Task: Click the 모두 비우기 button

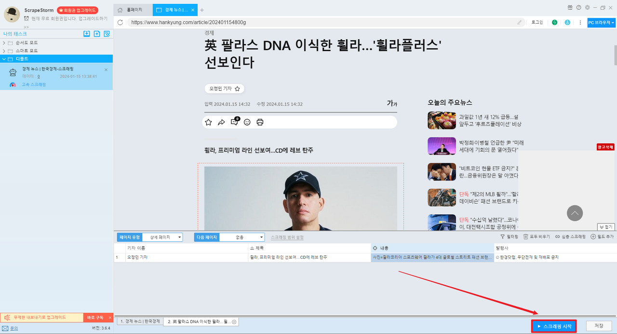Action: (537, 237)
